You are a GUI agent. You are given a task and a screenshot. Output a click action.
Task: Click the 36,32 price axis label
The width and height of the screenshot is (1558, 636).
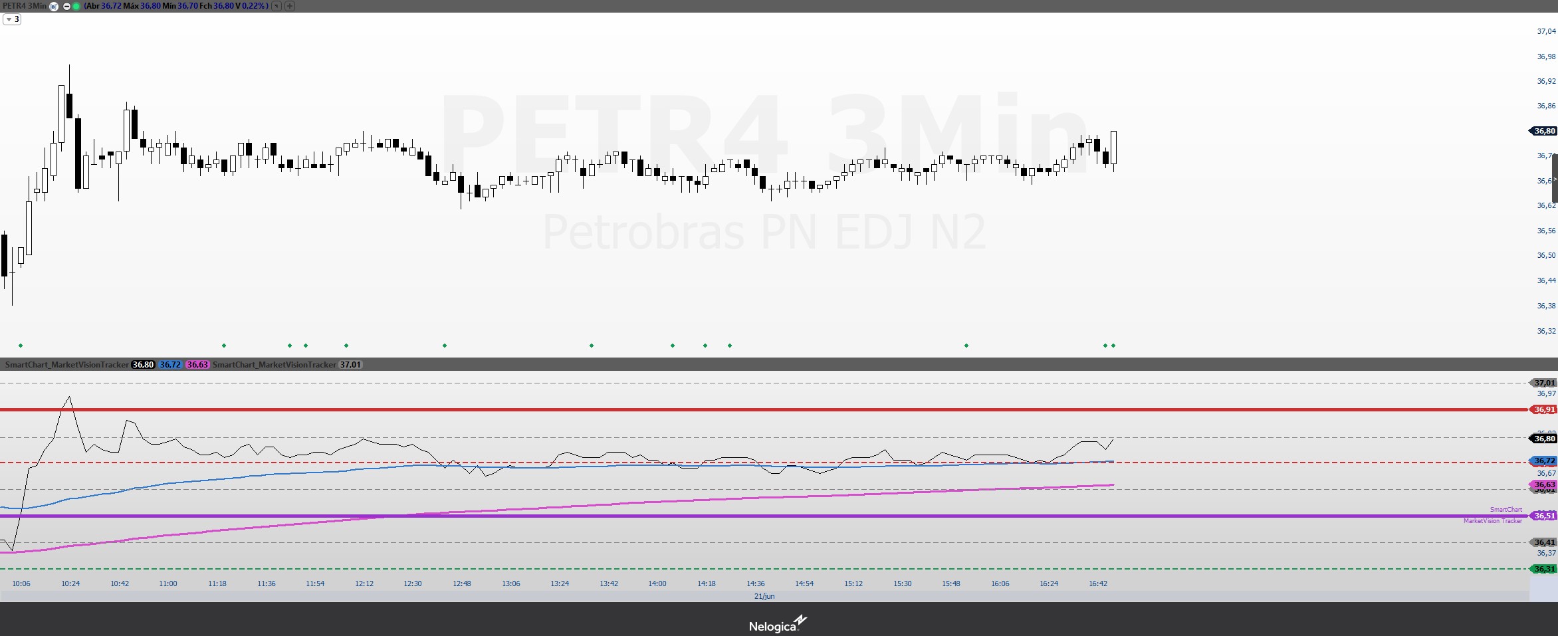pyautogui.click(x=1546, y=331)
